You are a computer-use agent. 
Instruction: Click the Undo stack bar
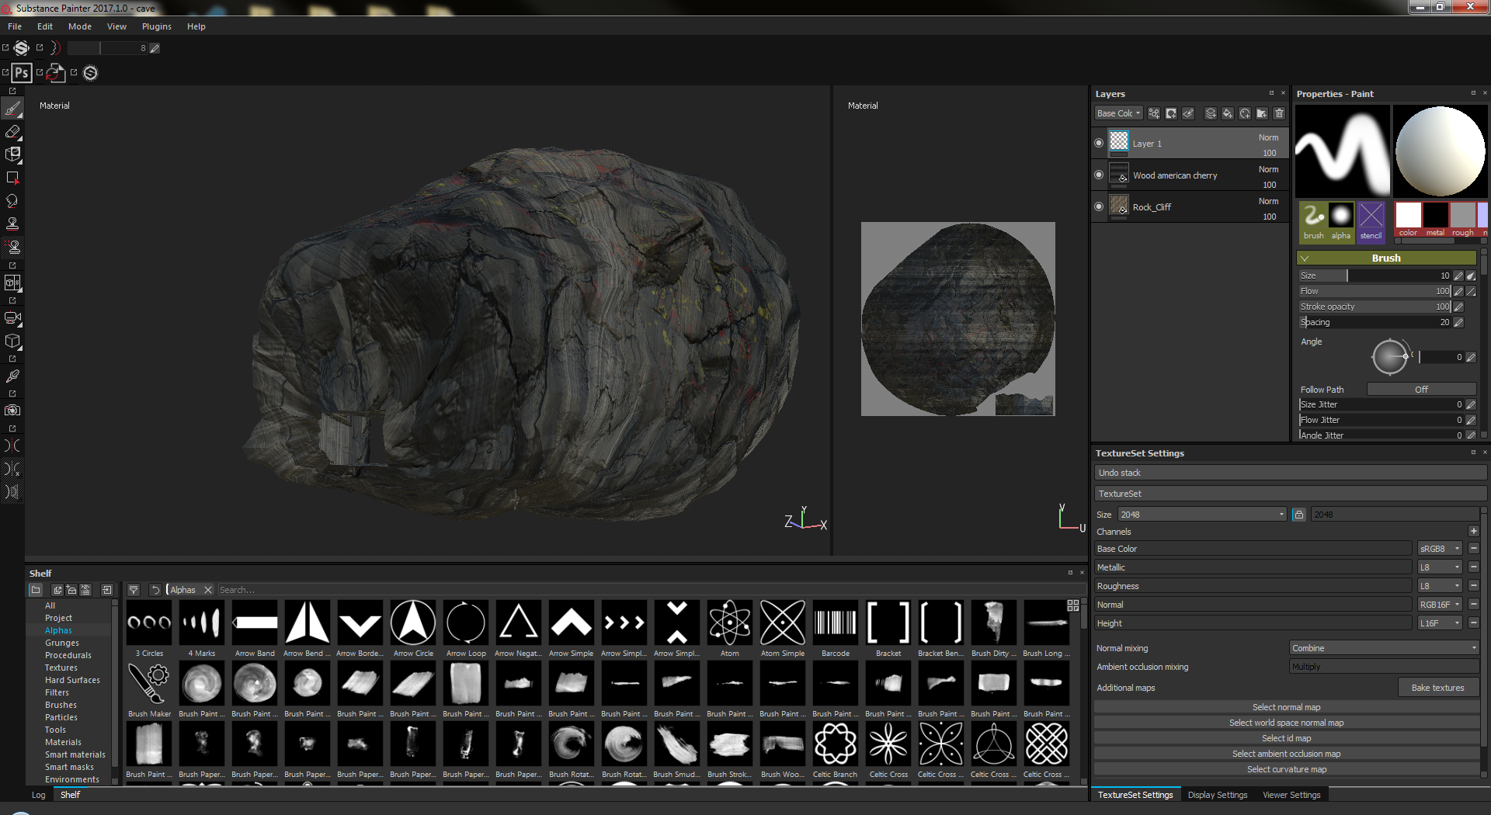[1289, 473]
